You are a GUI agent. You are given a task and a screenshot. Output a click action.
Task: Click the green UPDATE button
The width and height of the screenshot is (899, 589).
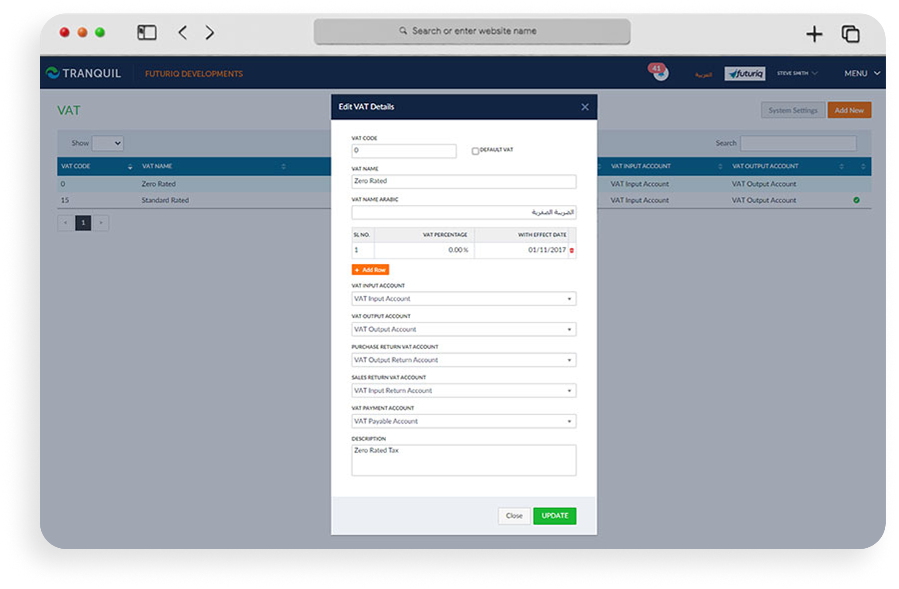pyautogui.click(x=555, y=516)
